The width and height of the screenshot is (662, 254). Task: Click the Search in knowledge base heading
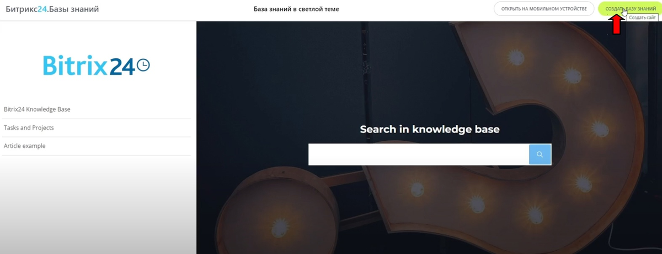[430, 129]
